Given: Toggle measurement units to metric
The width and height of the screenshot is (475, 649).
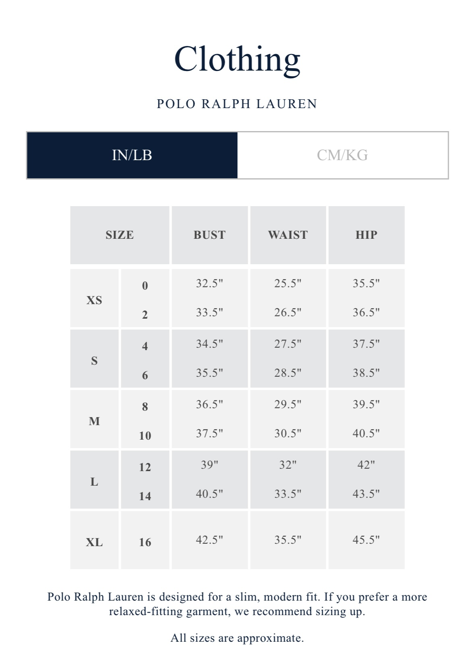Looking at the screenshot, I should tap(342, 154).
